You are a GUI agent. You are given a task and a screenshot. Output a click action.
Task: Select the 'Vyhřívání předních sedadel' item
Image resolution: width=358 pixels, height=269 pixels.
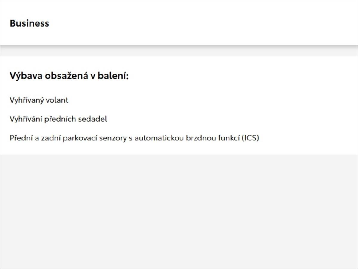(58, 119)
